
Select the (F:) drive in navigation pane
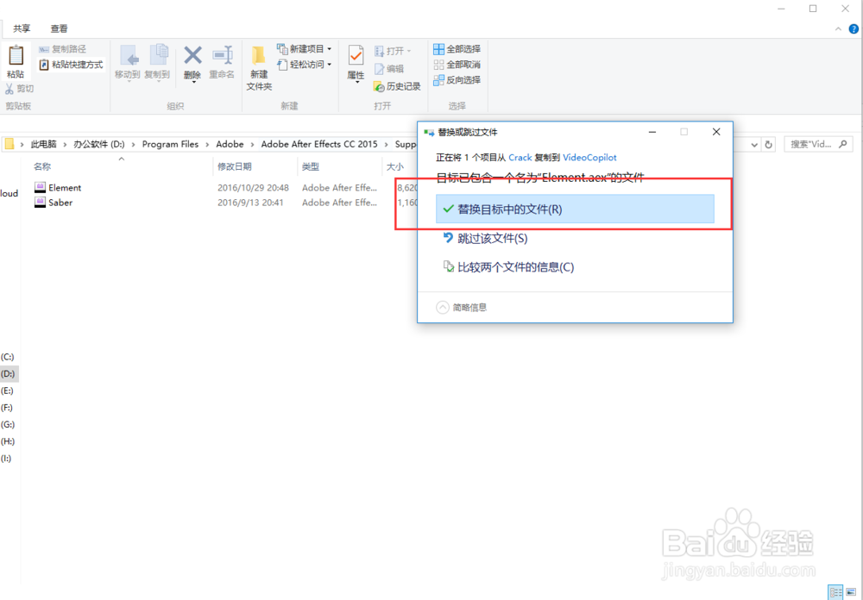(x=7, y=408)
